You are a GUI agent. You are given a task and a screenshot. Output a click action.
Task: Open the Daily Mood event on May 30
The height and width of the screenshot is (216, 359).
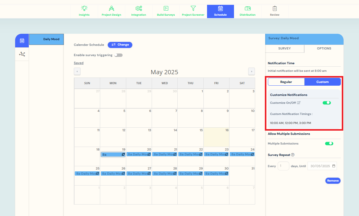tap(216, 173)
